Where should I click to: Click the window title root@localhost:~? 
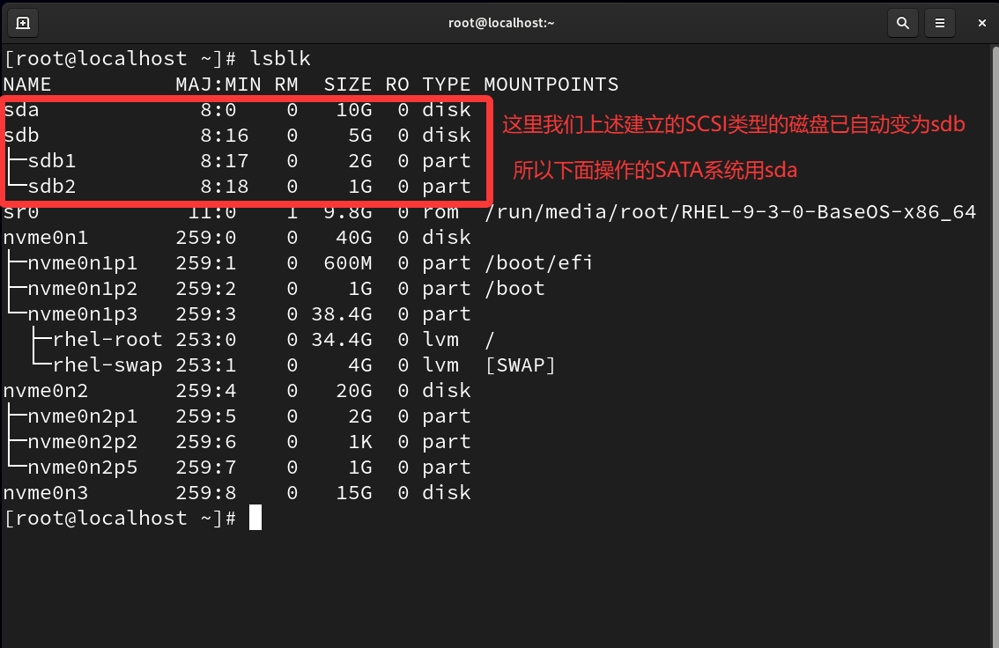pyautogui.click(x=501, y=23)
